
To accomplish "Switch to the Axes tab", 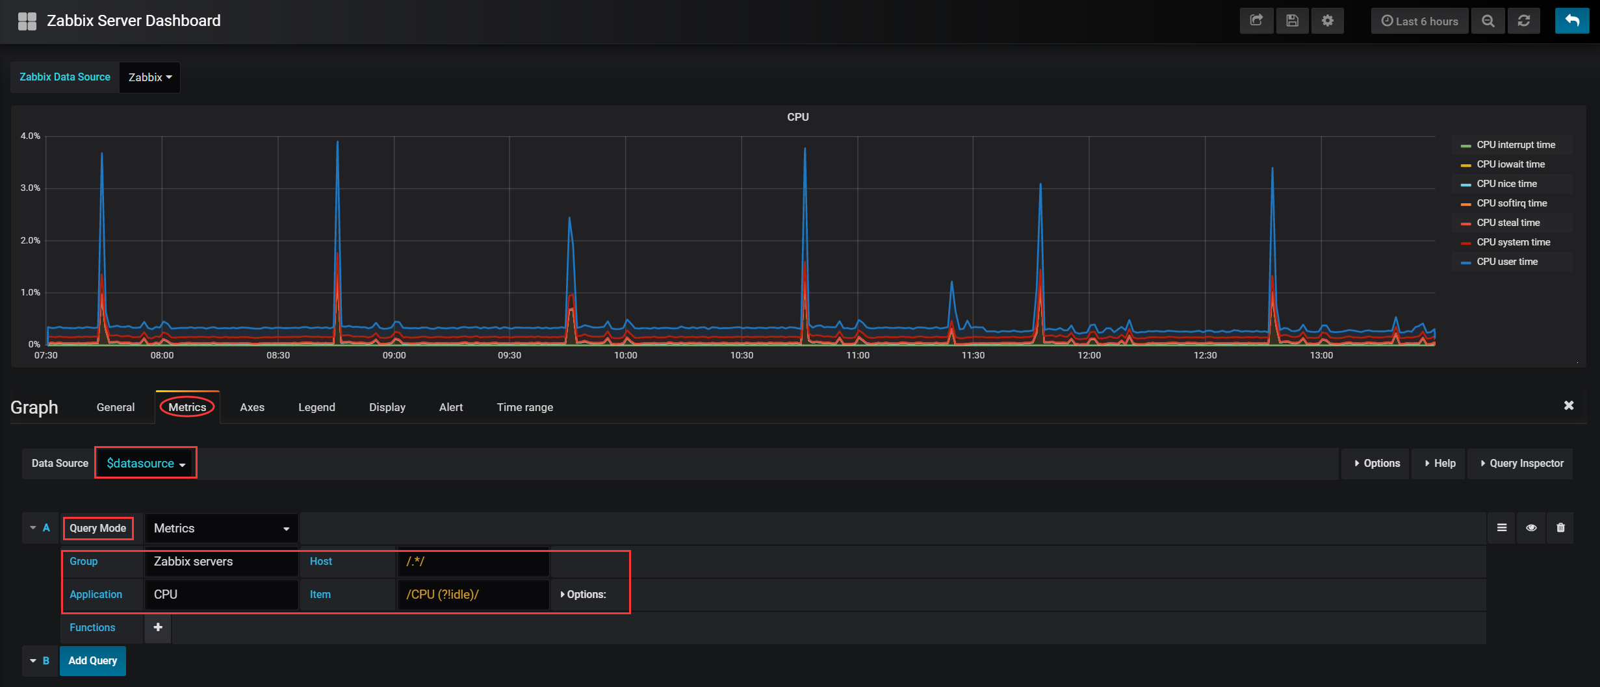I will 252,407.
